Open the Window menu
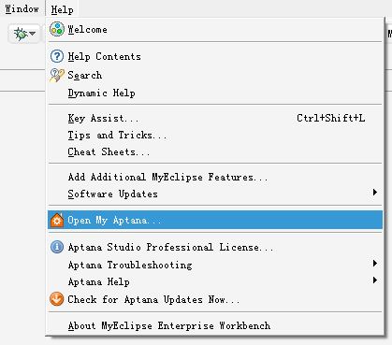This screenshot has width=392, height=345. tap(22, 9)
